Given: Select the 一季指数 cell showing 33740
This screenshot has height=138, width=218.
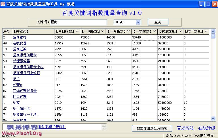Looking at the screenshot, I should [x=144, y=37].
